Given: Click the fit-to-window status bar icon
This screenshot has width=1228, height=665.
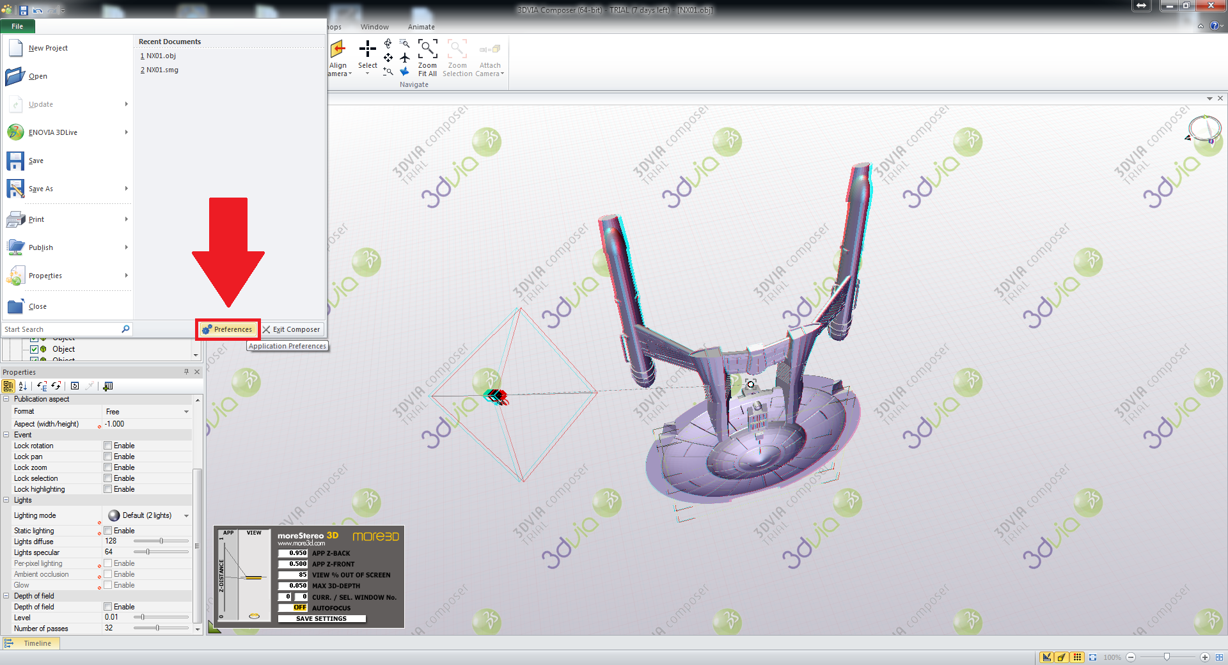Looking at the screenshot, I should 1219,657.
